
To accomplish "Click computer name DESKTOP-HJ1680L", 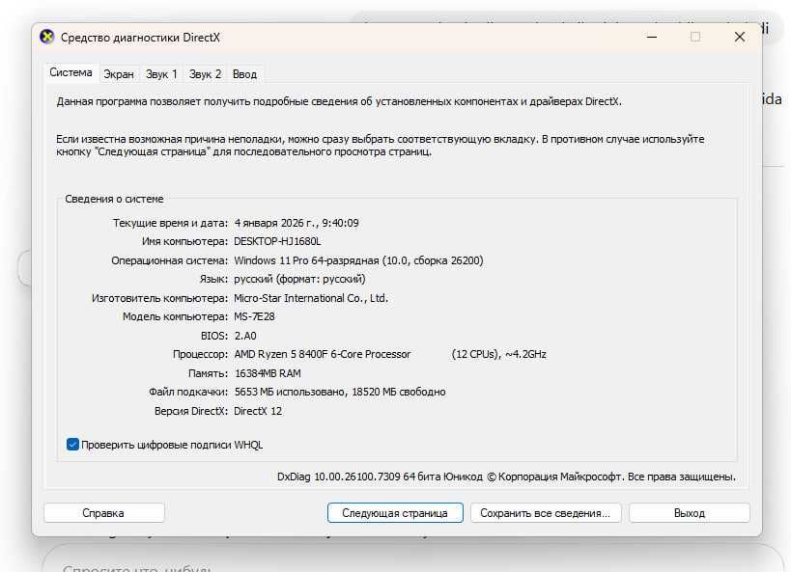I will coord(277,241).
